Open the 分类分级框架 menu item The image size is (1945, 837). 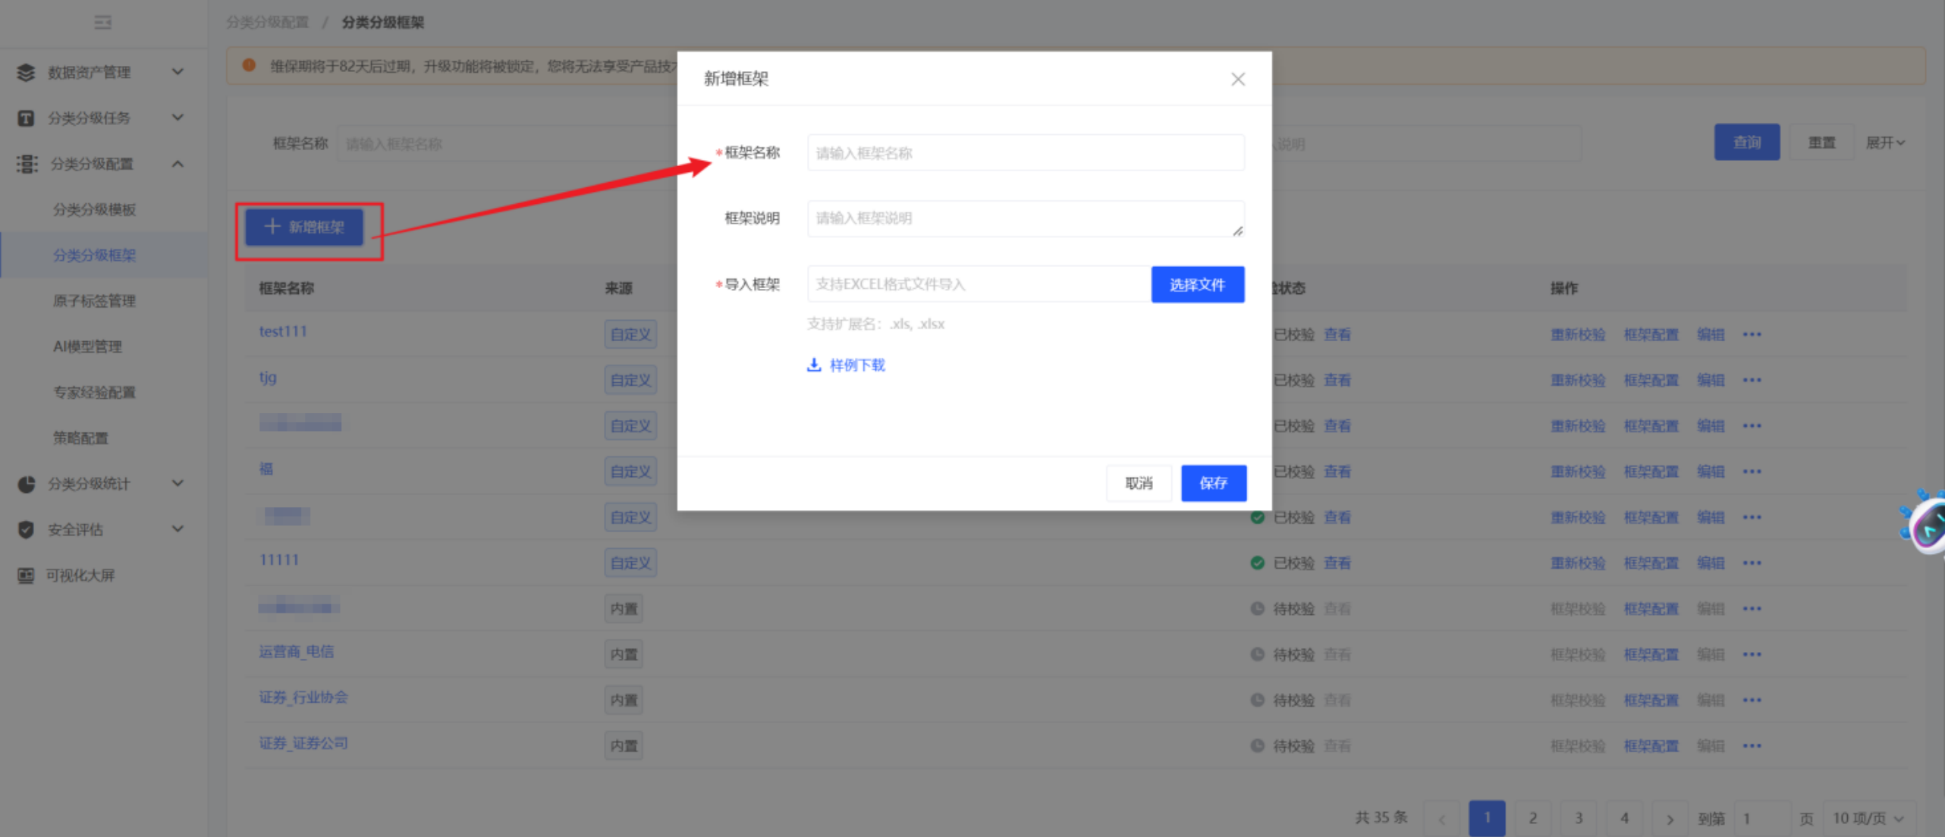pos(94,255)
